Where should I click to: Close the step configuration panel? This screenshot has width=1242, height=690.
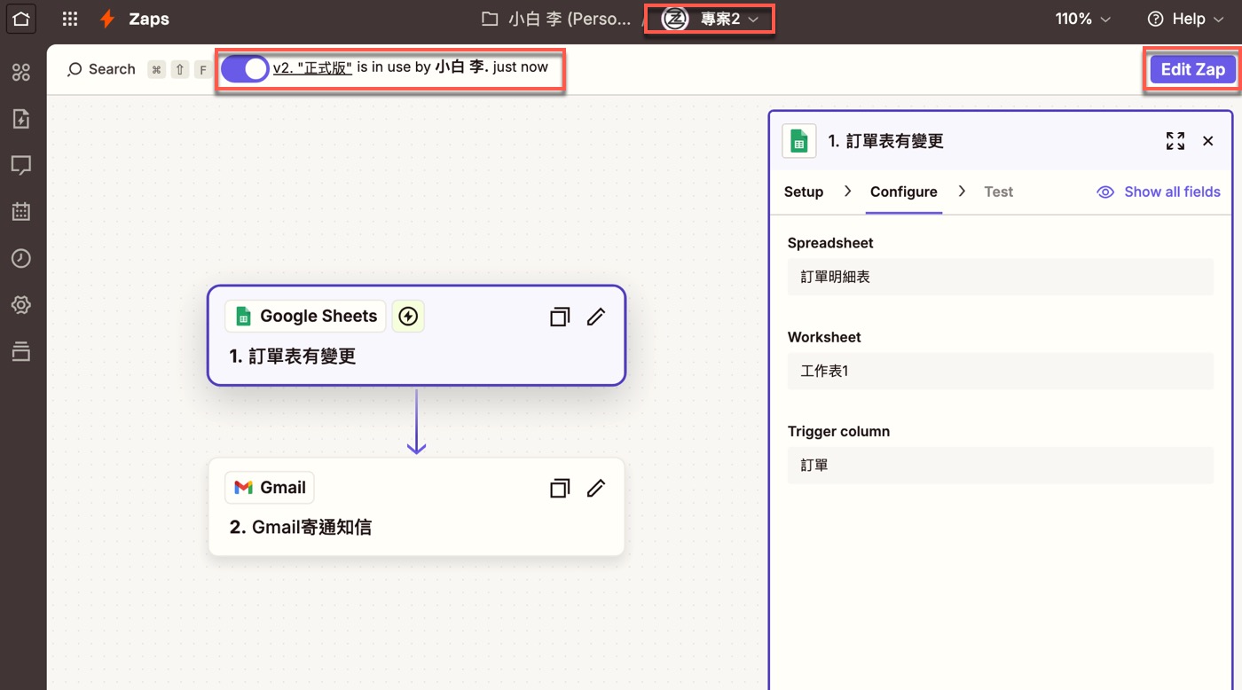click(1207, 141)
